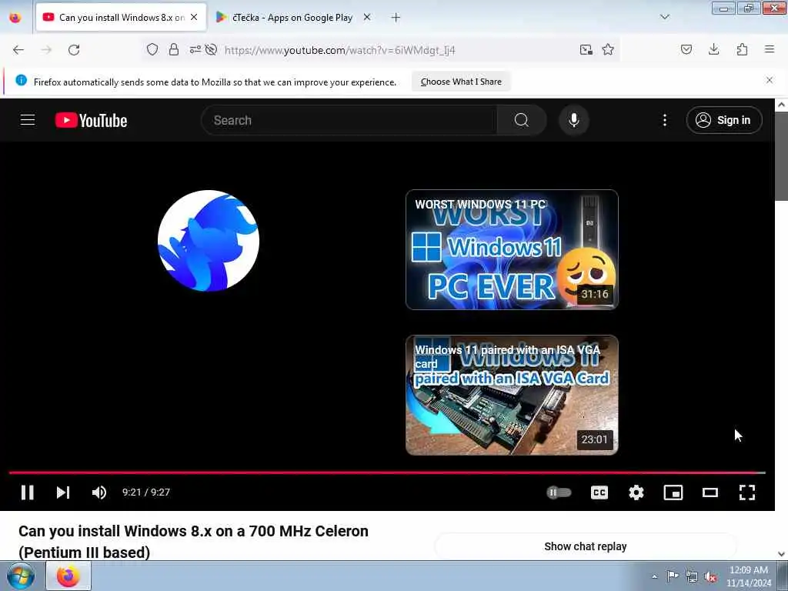The width and height of the screenshot is (788, 591).
Task: Toggle closed captions CC button
Action: click(x=599, y=492)
